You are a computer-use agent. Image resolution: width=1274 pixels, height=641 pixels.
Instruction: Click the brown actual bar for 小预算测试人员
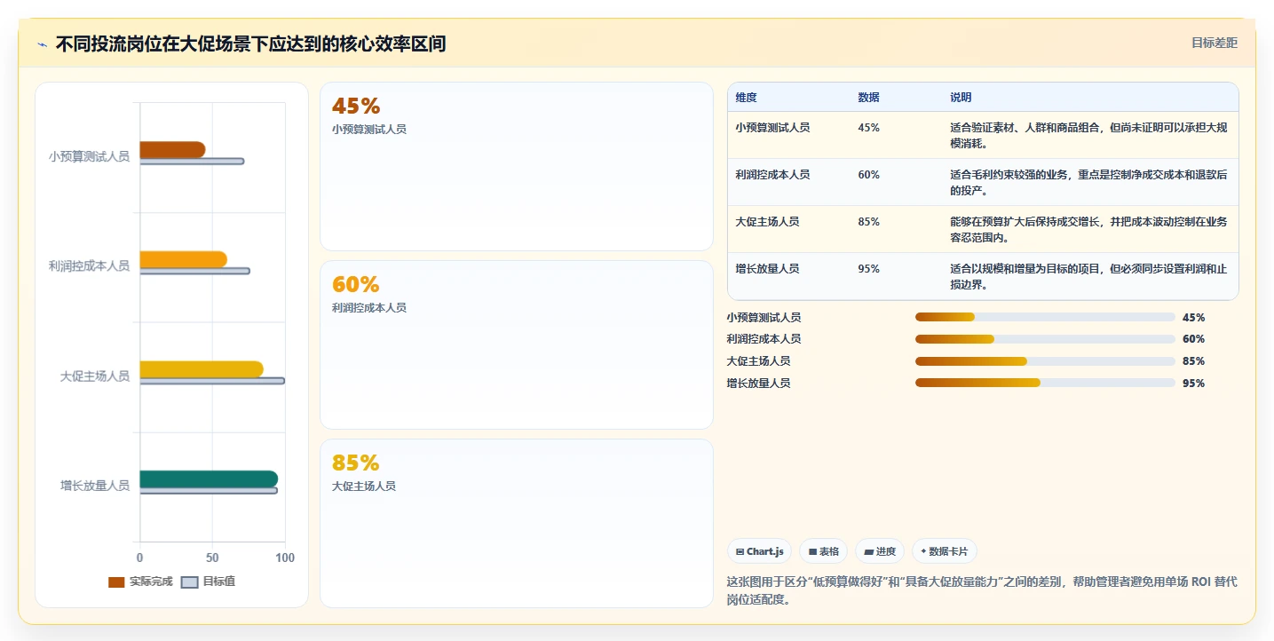click(172, 149)
